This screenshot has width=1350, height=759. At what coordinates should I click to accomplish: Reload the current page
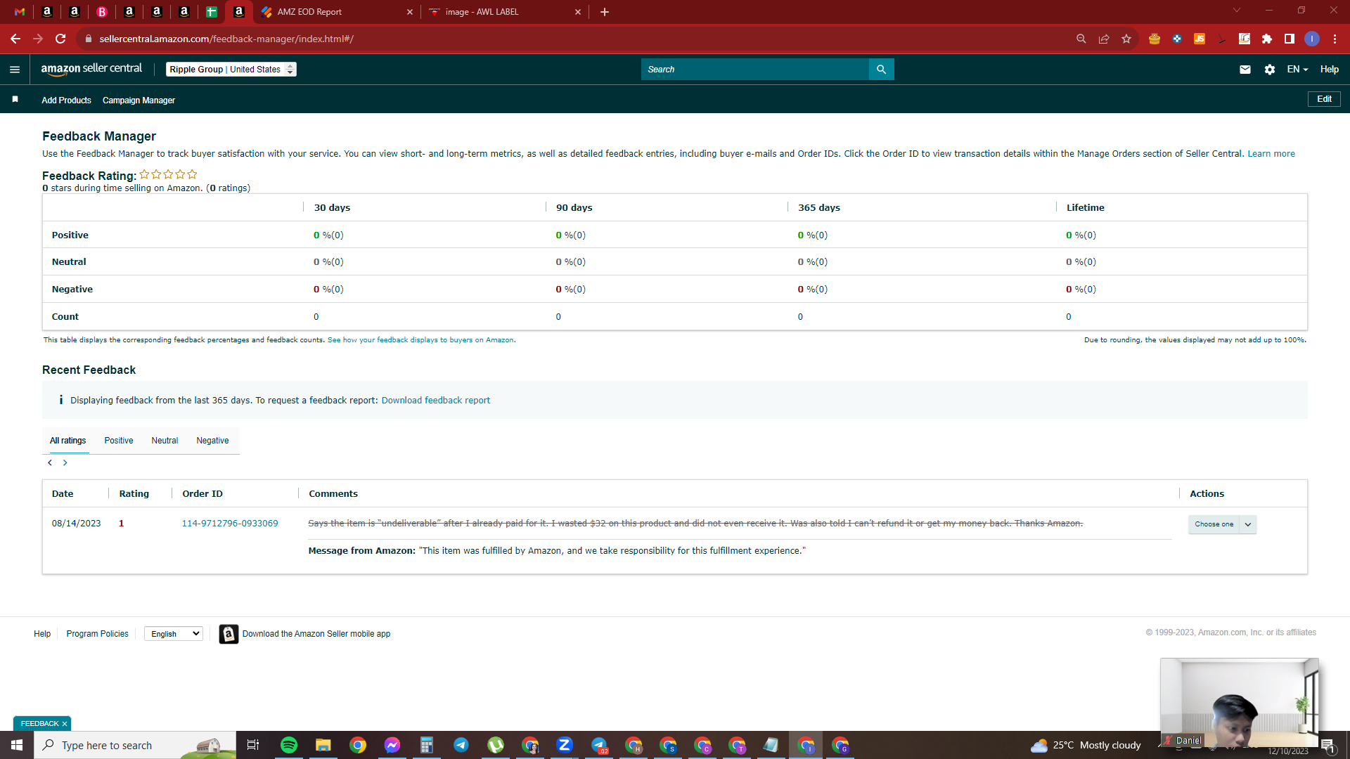coord(60,39)
